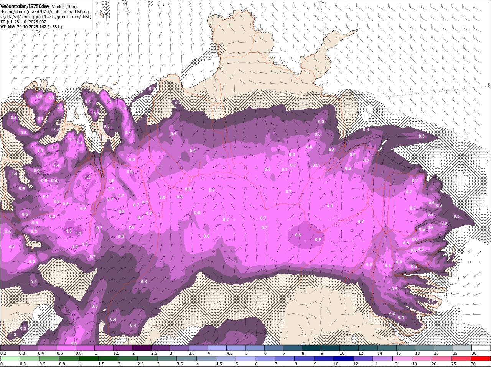491x367 pixels.
Task: Click the upper legend swatch between 0.2 and 0.3
Action: 10,348
